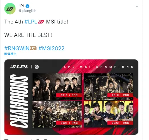Open the @lplenglish handle
The width and height of the screenshot is (149, 140).
pyautogui.click(x=27, y=11)
